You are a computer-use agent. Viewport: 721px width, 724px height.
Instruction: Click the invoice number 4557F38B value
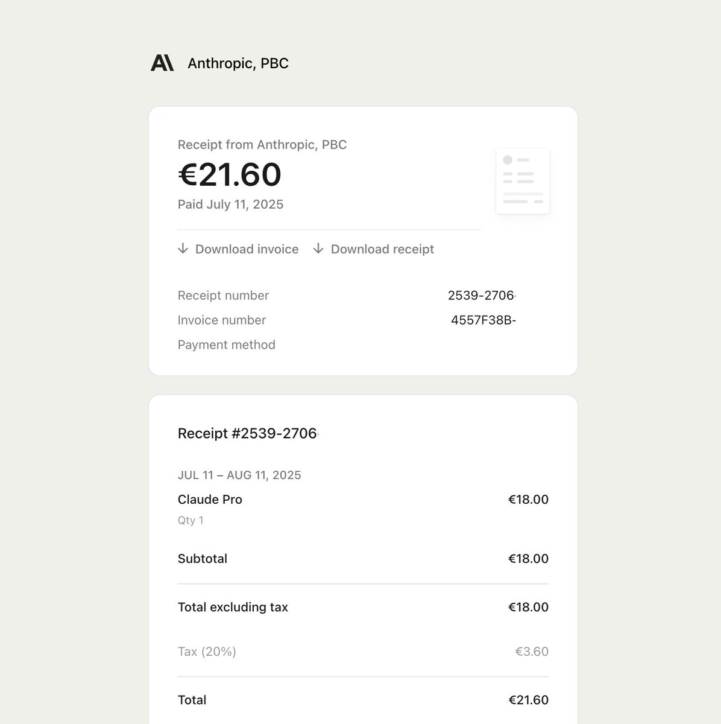point(483,320)
